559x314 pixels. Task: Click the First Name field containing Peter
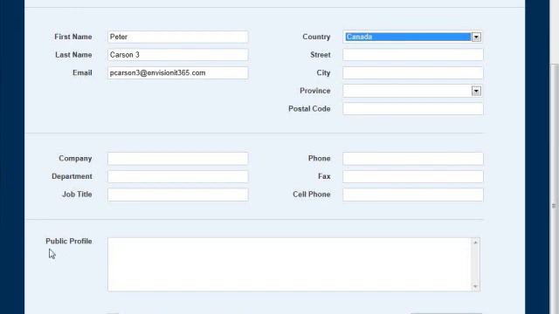pyautogui.click(x=177, y=37)
